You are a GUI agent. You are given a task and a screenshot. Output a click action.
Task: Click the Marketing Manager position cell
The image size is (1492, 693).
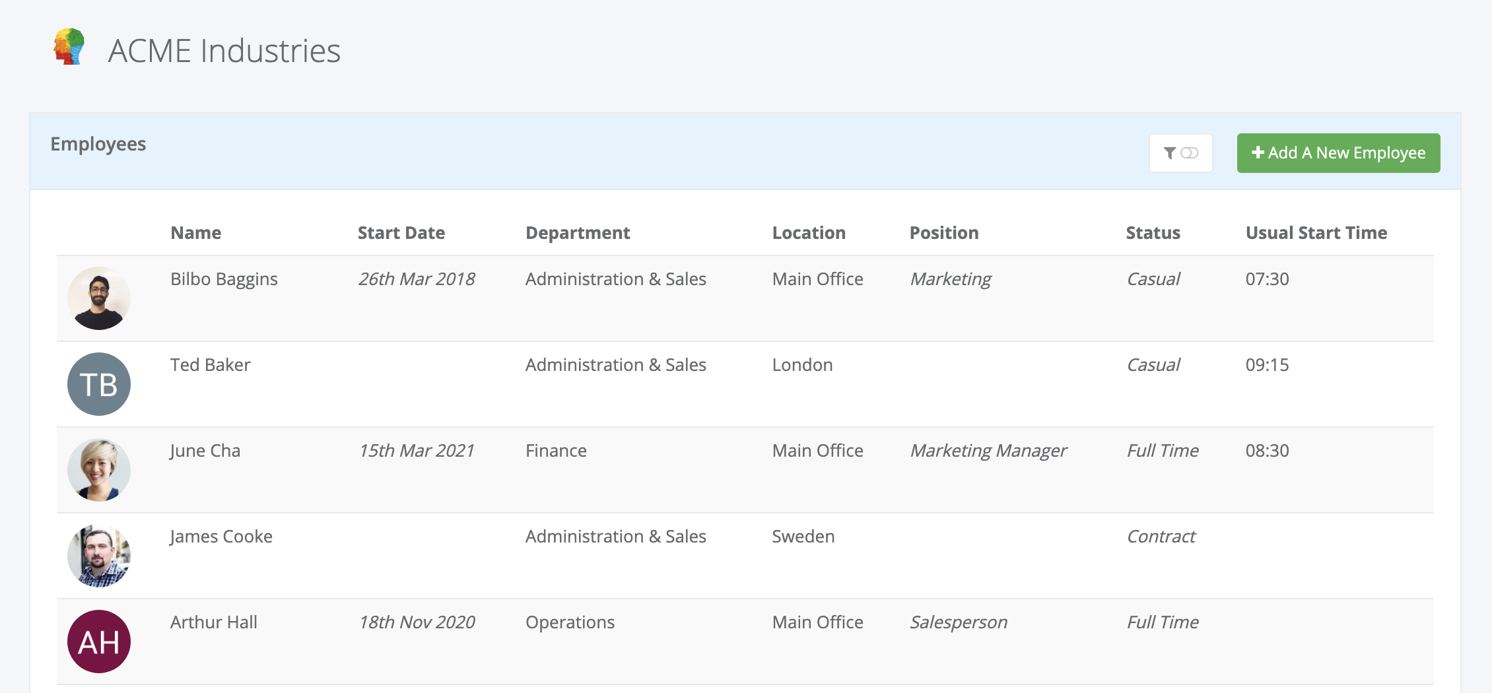(x=988, y=451)
